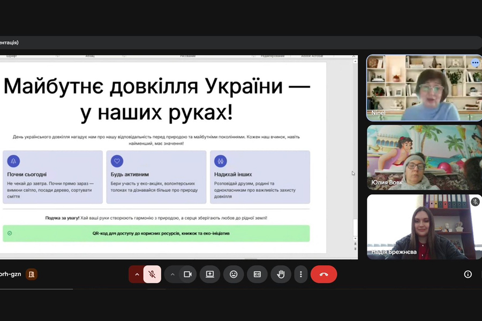Screen dimensions: 482x321
Task: Click the heart icon on Будь активним card
Action: click(x=117, y=161)
